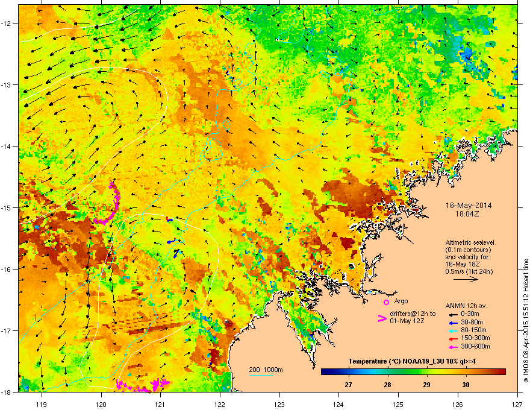The width and height of the screenshot is (530, 410).
Task: Click the '(0.1m contours)' text line
Action: point(468,250)
